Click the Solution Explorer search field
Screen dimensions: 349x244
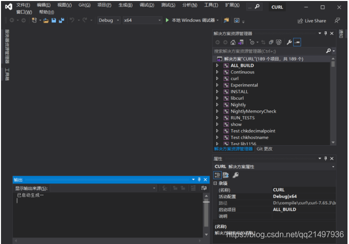[x=269, y=51]
